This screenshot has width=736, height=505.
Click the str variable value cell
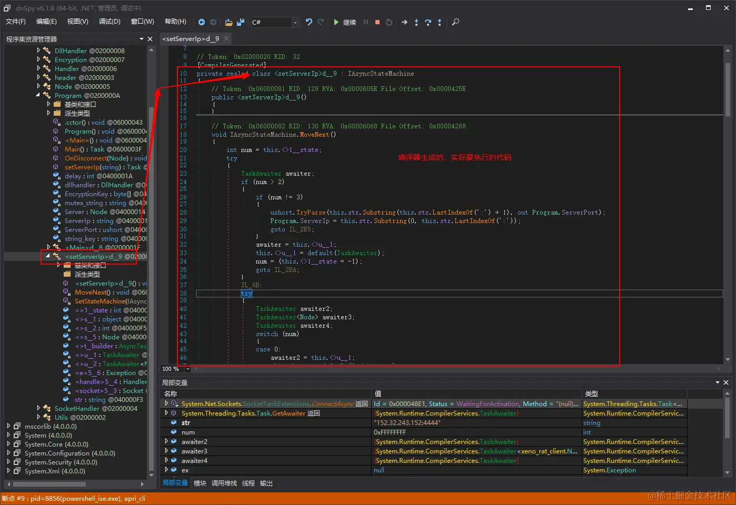[x=476, y=422]
